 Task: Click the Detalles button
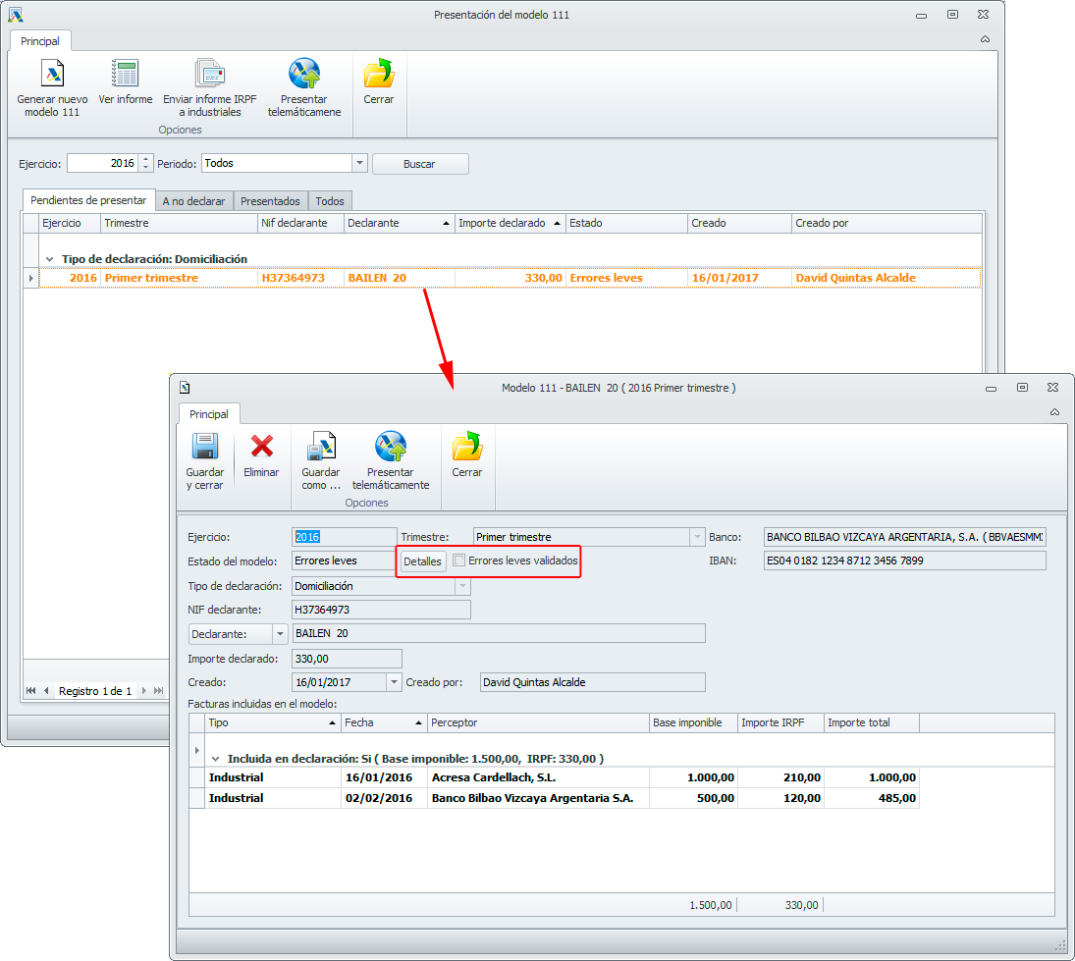pyautogui.click(x=422, y=561)
